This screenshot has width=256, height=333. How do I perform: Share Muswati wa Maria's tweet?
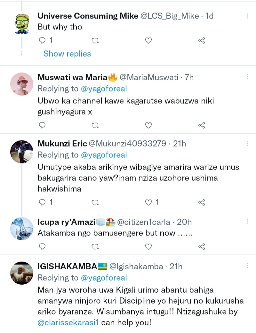[201, 125]
